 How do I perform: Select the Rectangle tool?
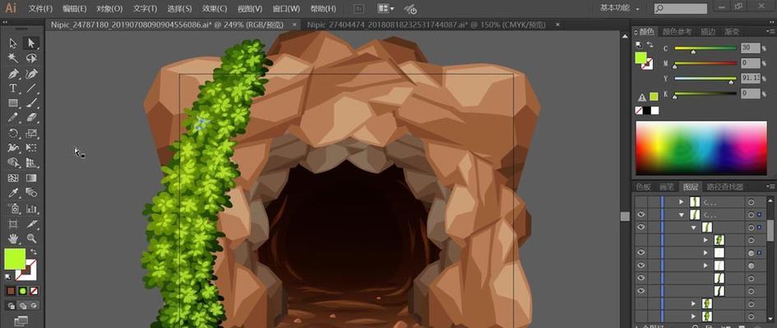[13, 103]
